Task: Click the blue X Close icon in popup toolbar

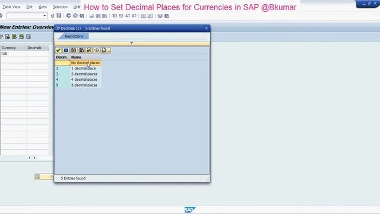Action: pos(66,50)
